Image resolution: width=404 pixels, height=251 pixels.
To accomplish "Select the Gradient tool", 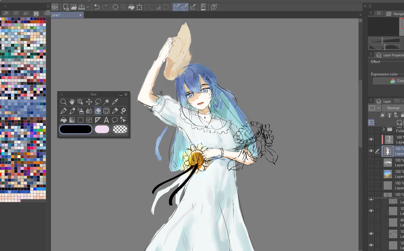I will (x=72, y=120).
